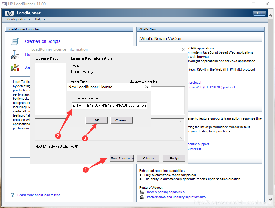Click video icon beside New reporting capabilities
275x208 pixels.
(142, 192)
